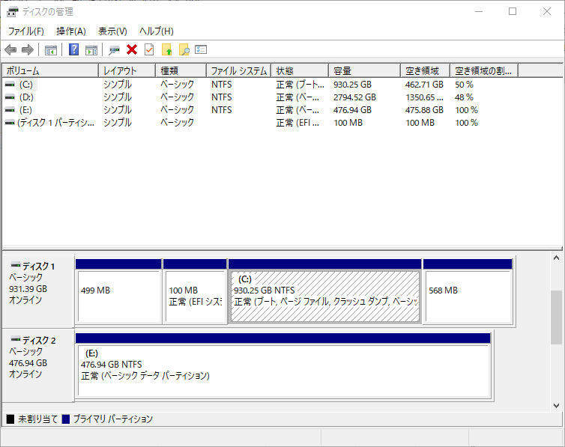Select the (E:) 476.94 GB NTFS partition block
565x447 pixels.
283,365
